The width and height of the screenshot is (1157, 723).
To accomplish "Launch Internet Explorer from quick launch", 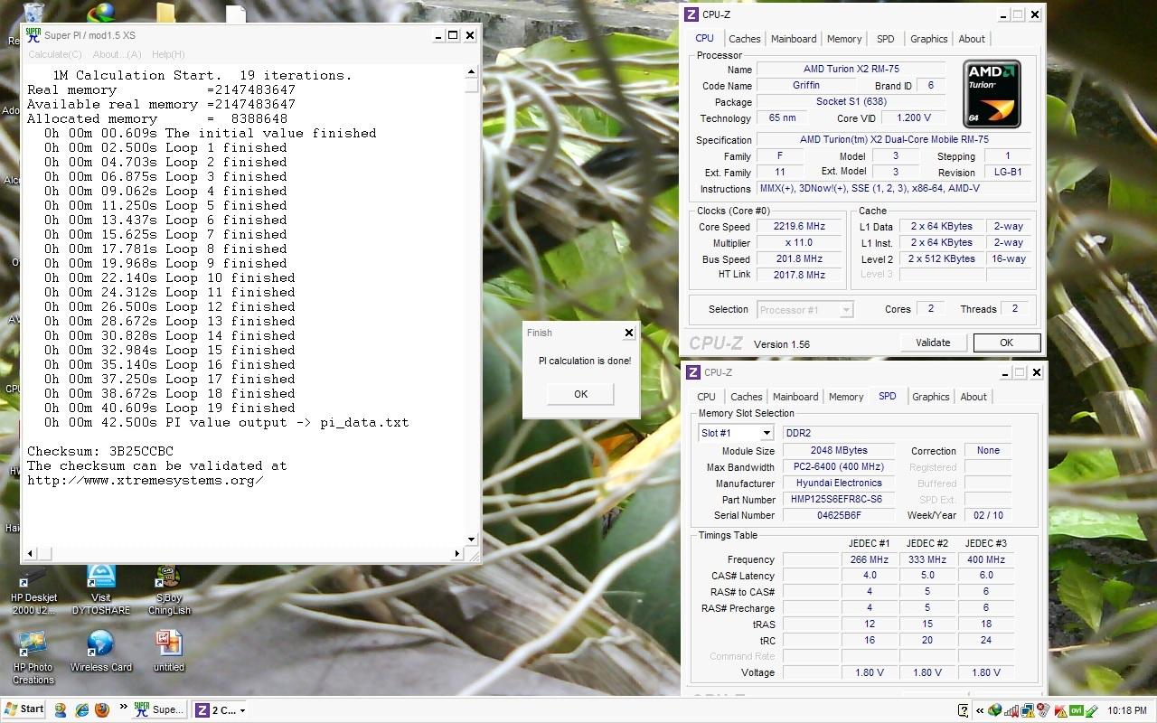I will click(81, 710).
